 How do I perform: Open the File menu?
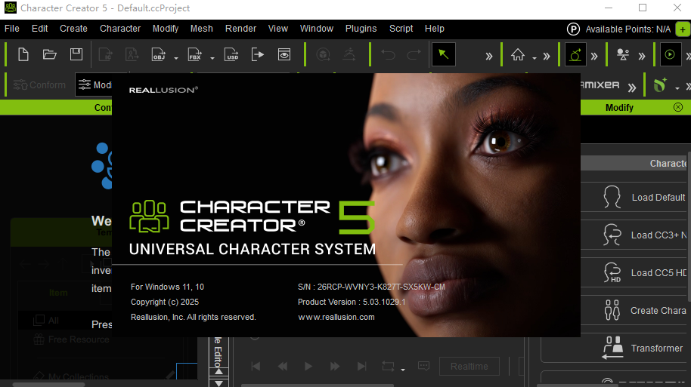pyautogui.click(x=12, y=29)
